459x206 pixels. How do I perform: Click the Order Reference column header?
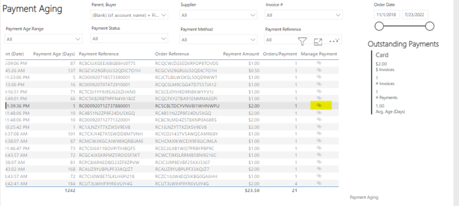pos(172,54)
